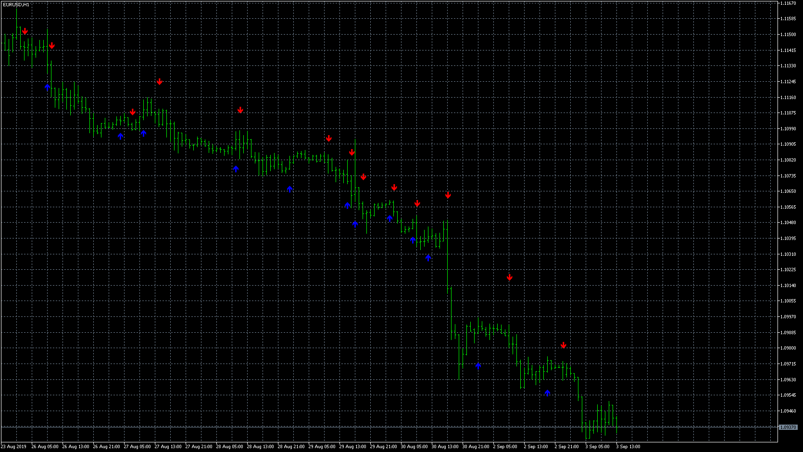
Task: Click the 26 Aug 21:00 time label
Action: [106, 447]
